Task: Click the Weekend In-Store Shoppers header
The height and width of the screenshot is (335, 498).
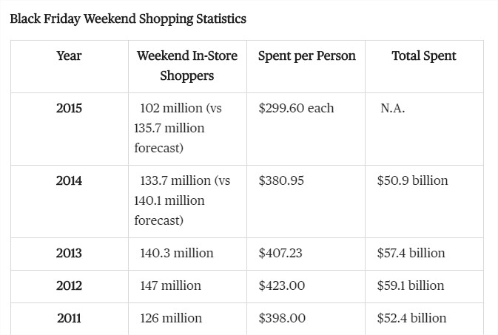Action: [x=187, y=66]
